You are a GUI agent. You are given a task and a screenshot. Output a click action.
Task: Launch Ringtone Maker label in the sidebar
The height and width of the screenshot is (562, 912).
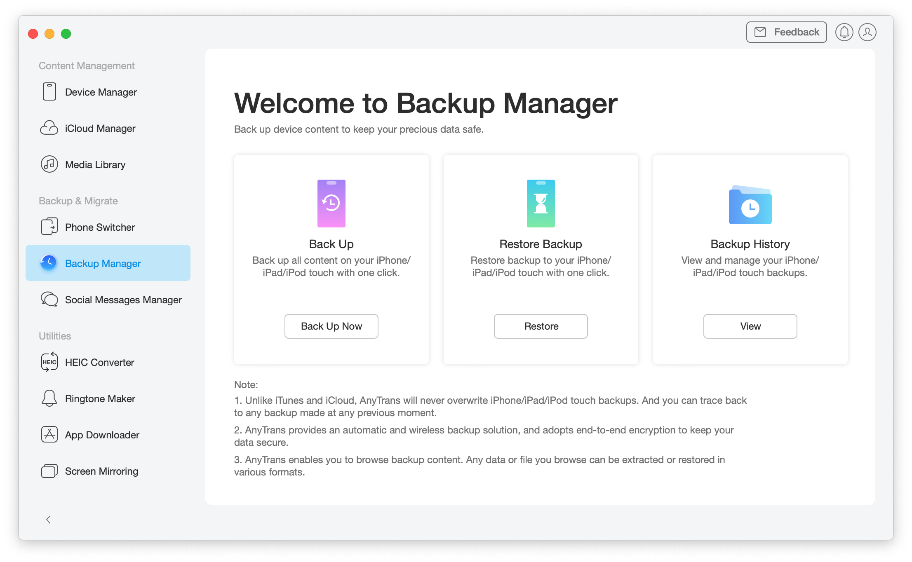[100, 399]
